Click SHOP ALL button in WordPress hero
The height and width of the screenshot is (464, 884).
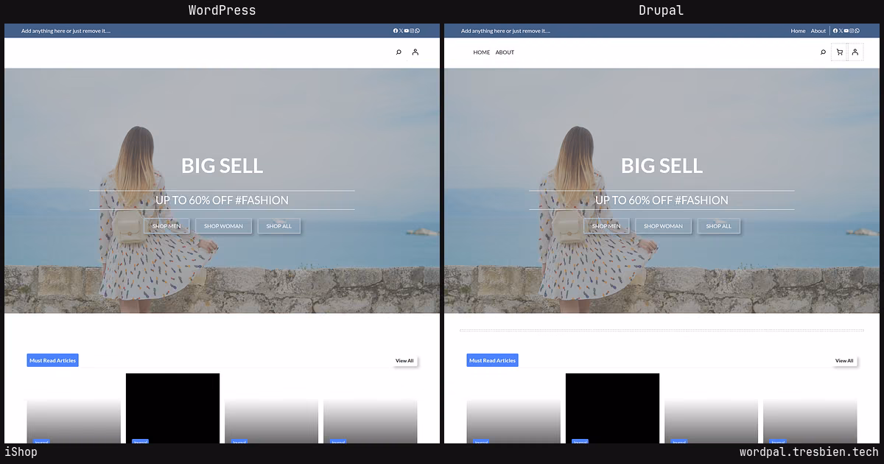tap(279, 226)
